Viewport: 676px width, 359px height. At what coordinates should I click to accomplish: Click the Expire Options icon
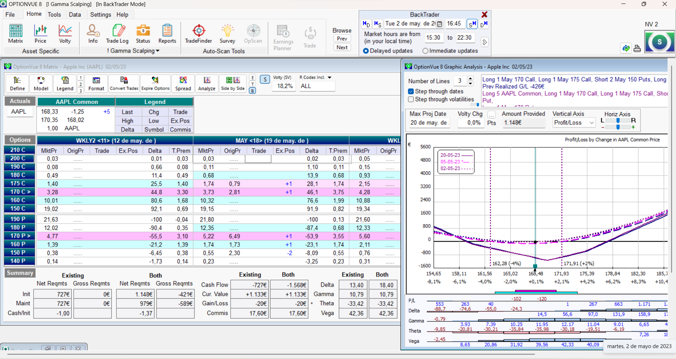(156, 84)
